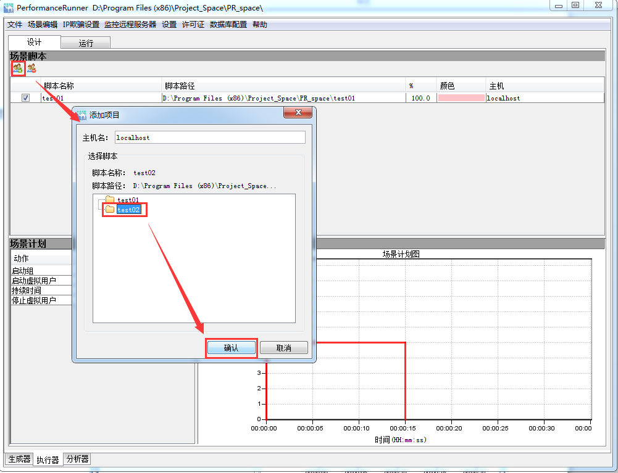Click the 脚本名称 column header
This screenshot has width=618, height=473.
[101, 86]
